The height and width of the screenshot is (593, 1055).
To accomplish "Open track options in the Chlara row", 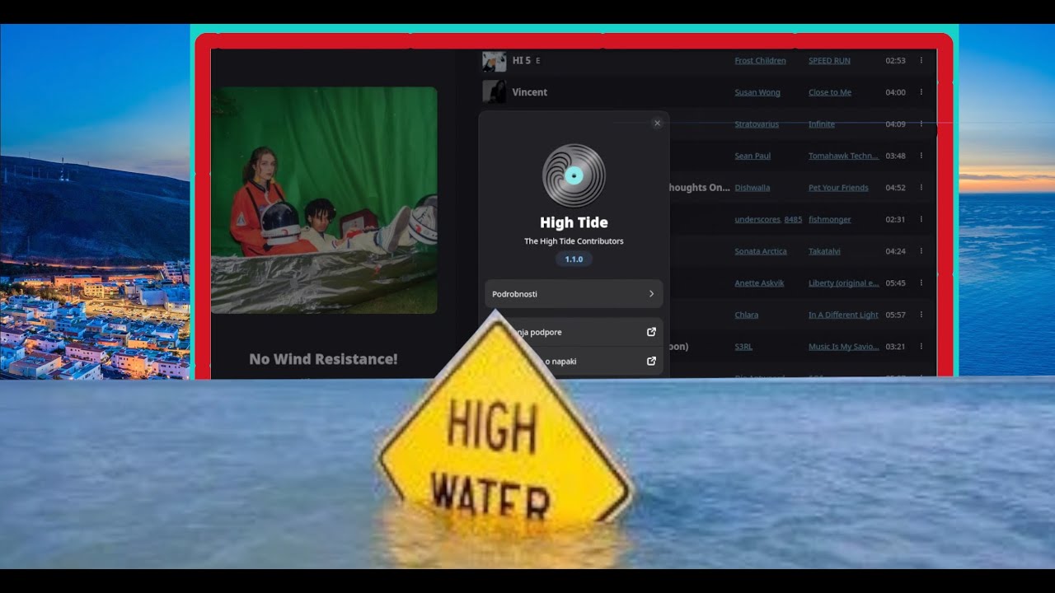I will 921,315.
